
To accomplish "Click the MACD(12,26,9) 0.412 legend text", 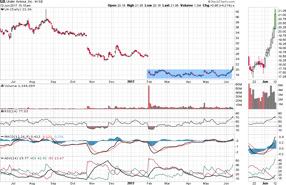I will pyautogui.click(x=22, y=137).
